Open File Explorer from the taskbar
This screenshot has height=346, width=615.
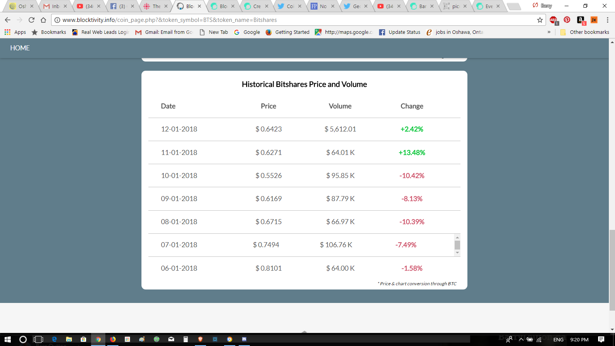point(69,339)
